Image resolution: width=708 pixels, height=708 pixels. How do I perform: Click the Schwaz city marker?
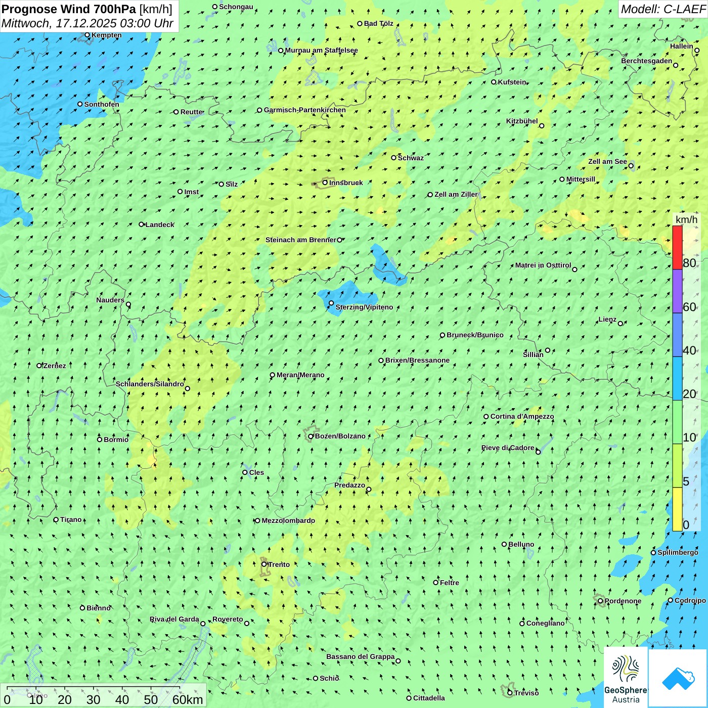393,157
